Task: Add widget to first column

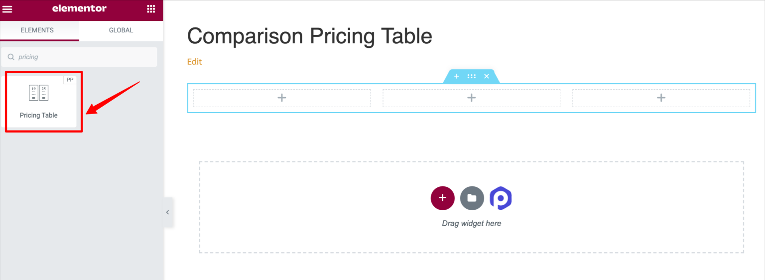Action: tap(282, 98)
